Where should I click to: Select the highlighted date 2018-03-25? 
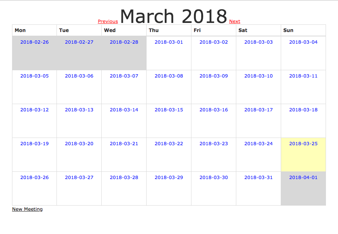point(303,143)
